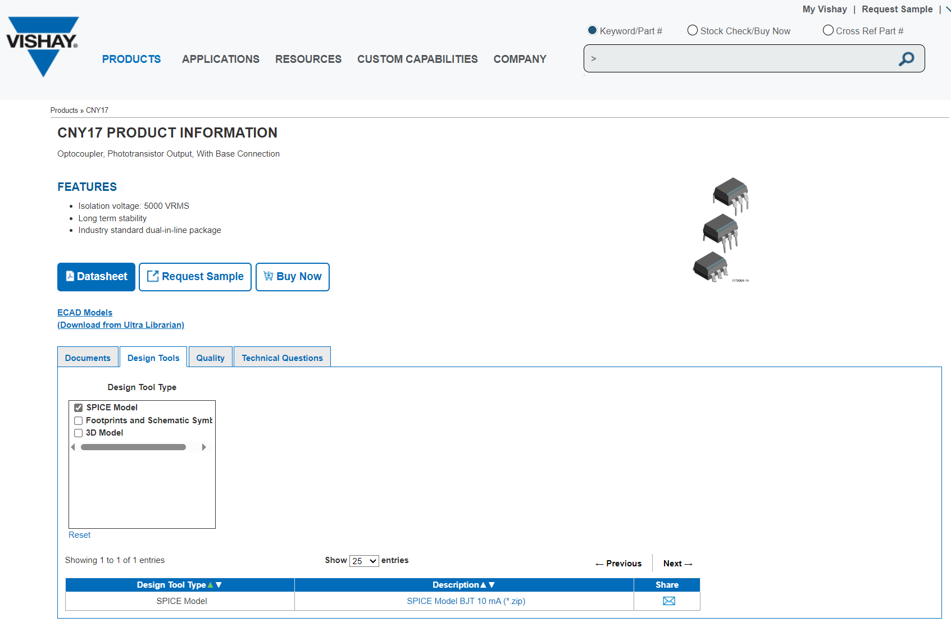Select Keyword/Part # radio option
Screen dimensions: 951x627
coord(592,30)
